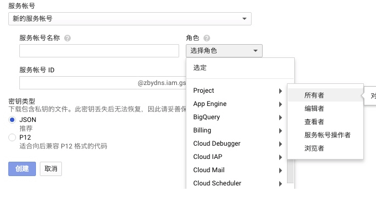Expand the Project submenu arrow
Image resolution: width=376 pixels, height=202 pixels.
[x=280, y=91]
